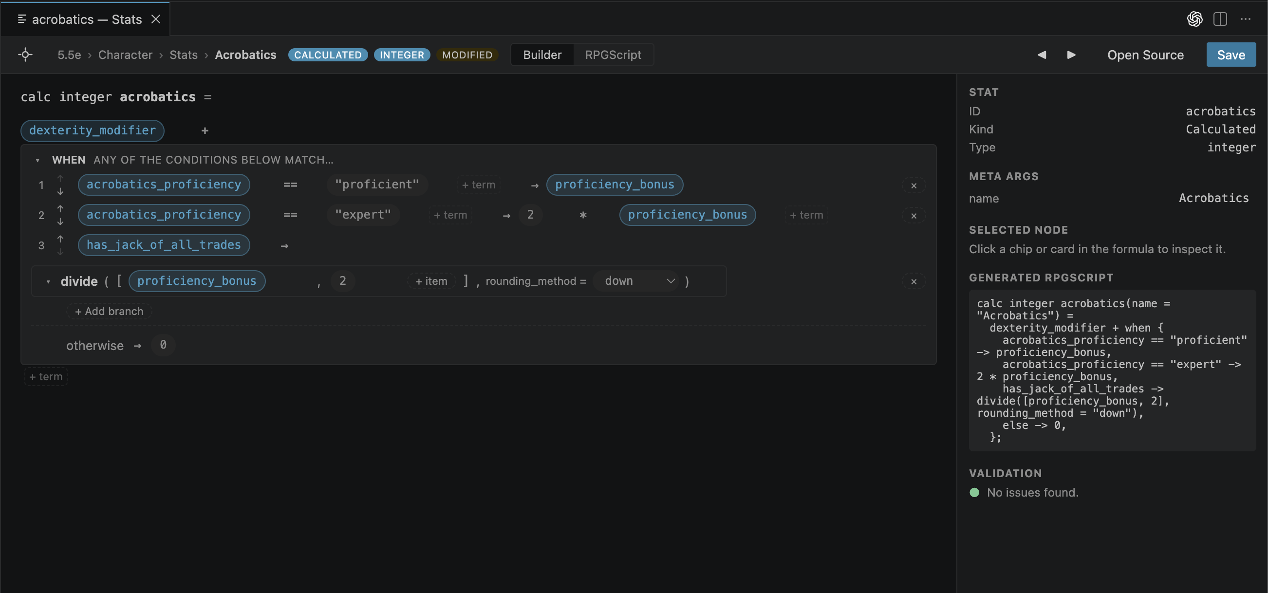
Task: Click the Open Source button
Action: (x=1145, y=55)
